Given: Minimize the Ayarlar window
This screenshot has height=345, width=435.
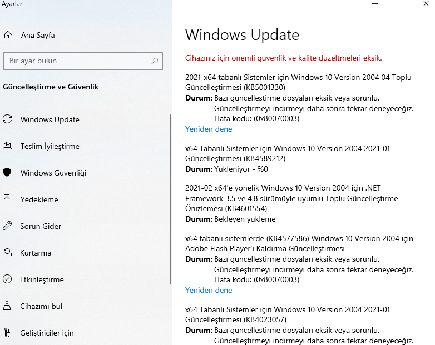Looking at the screenshot, I should pos(375,3).
